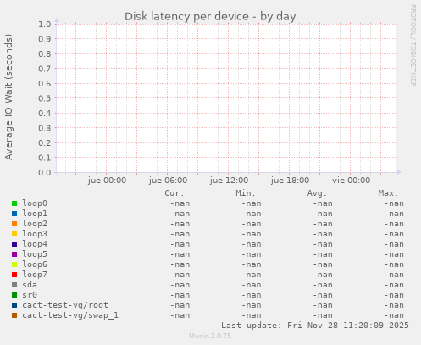The height and width of the screenshot is (345, 421).
Task: Click the Last update timestamp text
Action: point(315,326)
